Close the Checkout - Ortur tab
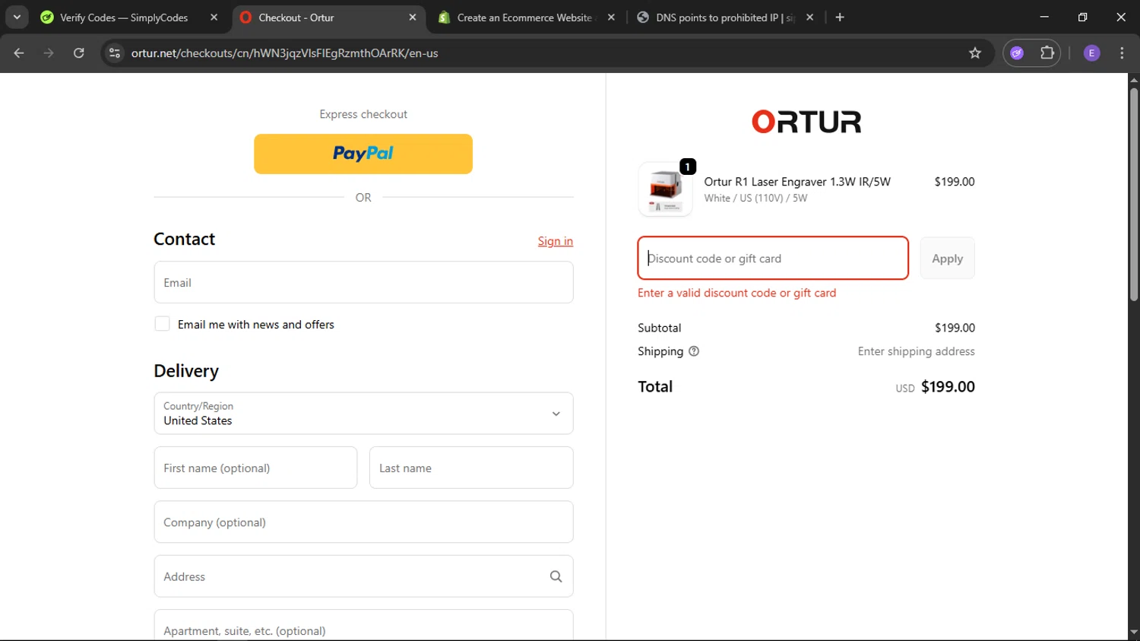 click(x=413, y=17)
